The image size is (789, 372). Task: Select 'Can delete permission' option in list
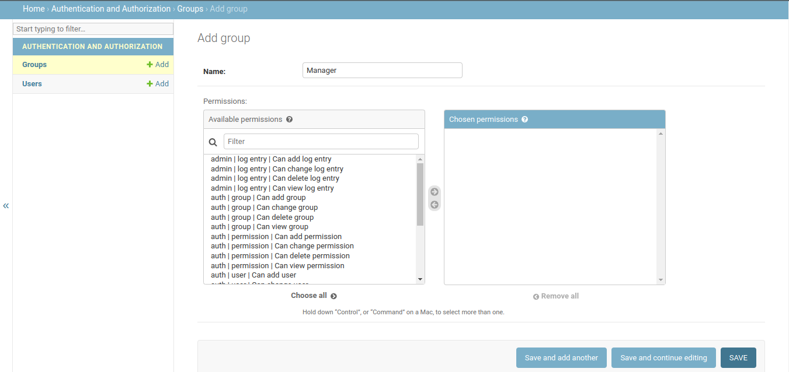pos(280,256)
